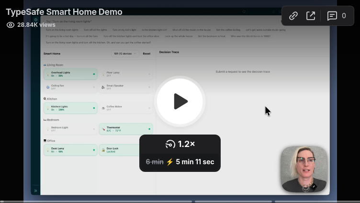This screenshot has height=203, width=360.
Task: Click the Decision Trace panel heading
Action: [169, 52]
